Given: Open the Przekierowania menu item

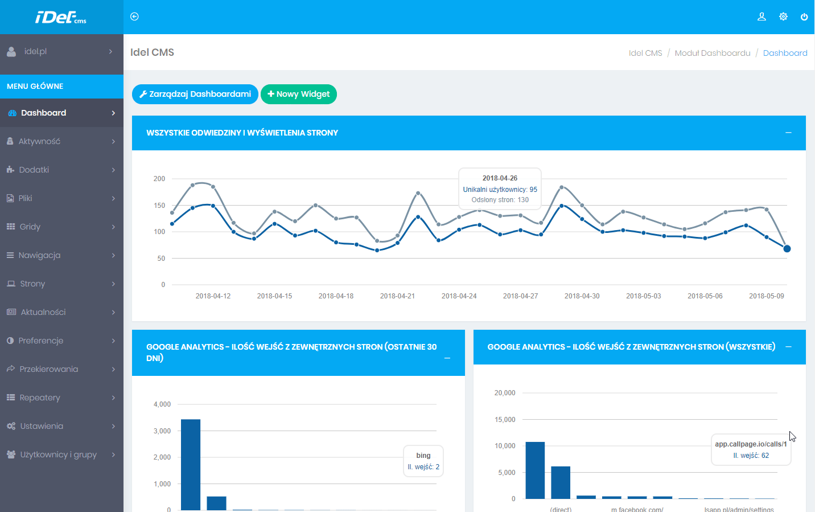Looking at the screenshot, I should [x=61, y=369].
